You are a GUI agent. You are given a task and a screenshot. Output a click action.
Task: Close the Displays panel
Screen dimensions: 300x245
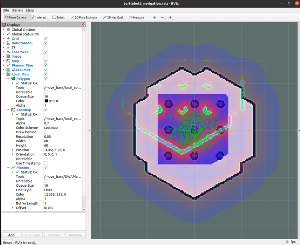83,25
